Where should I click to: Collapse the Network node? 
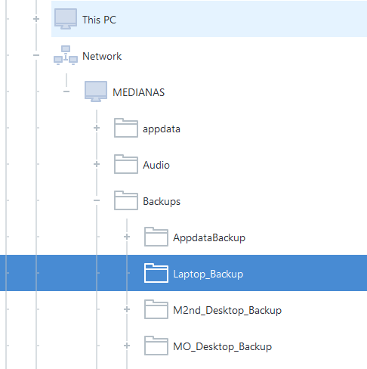click(x=36, y=55)
